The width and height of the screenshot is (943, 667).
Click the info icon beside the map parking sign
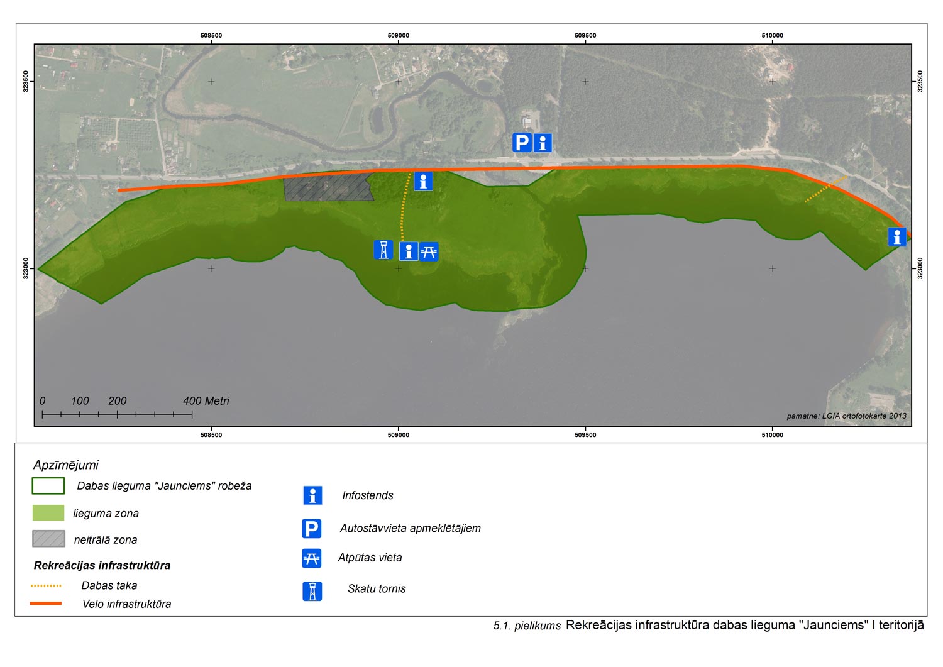point(543,143)
